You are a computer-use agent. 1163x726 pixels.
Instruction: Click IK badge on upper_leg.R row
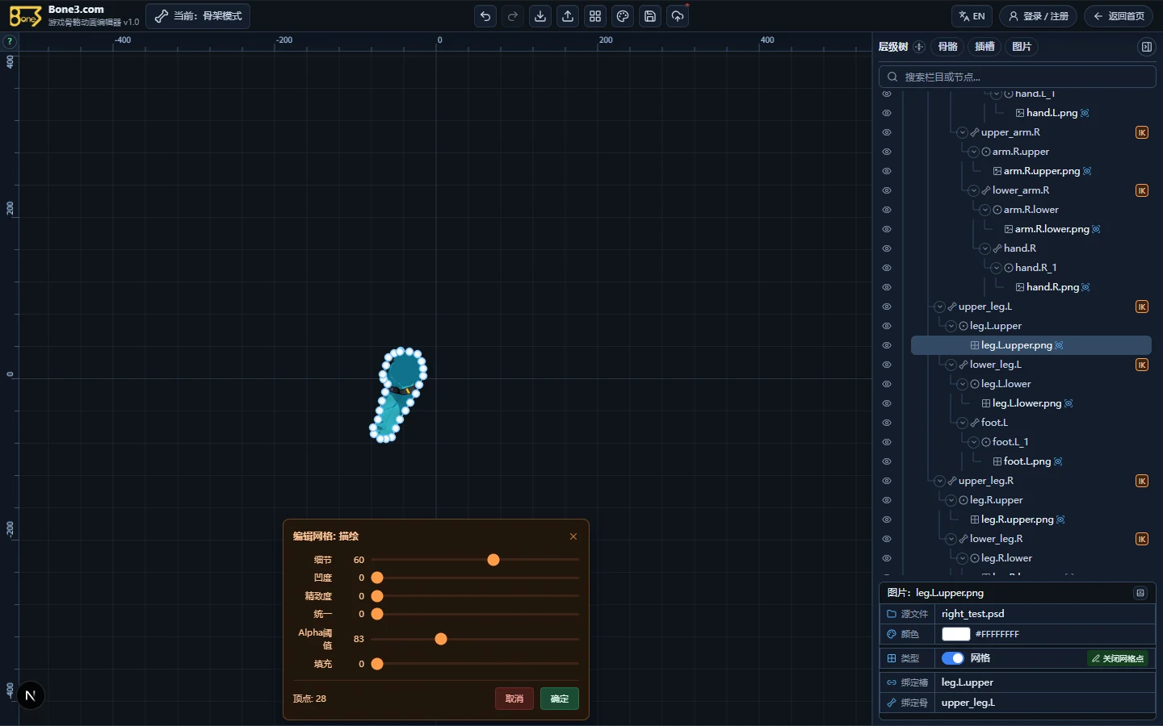coord(1142,481)
